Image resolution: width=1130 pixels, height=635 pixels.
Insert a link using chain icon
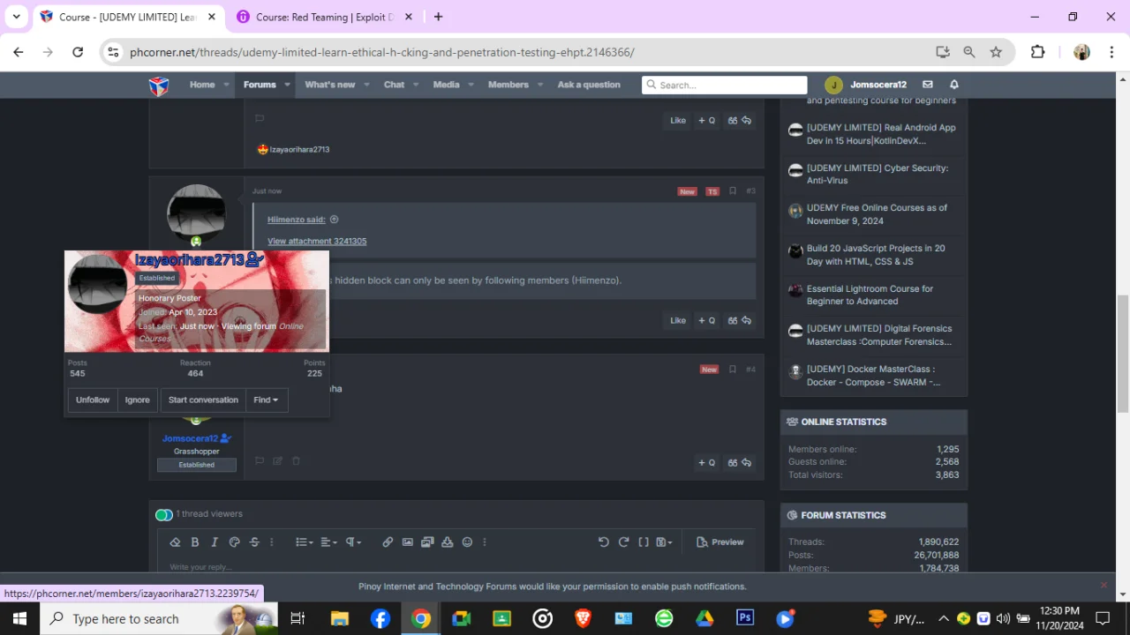pyautogui.click(x=388, y=542)
